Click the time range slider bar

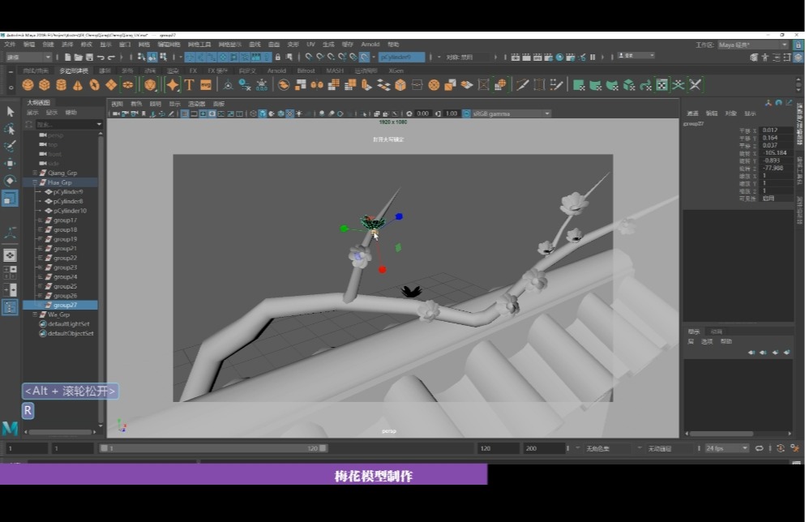pyautogui.click(x=212, y=448)
